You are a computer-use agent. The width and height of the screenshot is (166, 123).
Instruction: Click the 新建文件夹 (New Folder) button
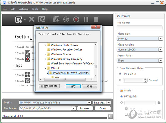(49, 86)
